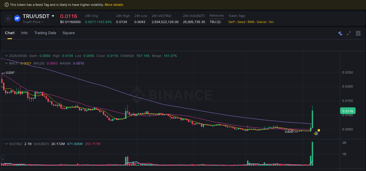The height and width of the screenshot is (171, 366).
Task: Click the Vol(USDT) value 20.172M
Action: pos(58,144)
